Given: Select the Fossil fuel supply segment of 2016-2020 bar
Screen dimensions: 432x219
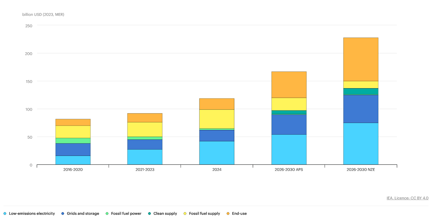Looking at the screenshot, I should coord(73,132).
